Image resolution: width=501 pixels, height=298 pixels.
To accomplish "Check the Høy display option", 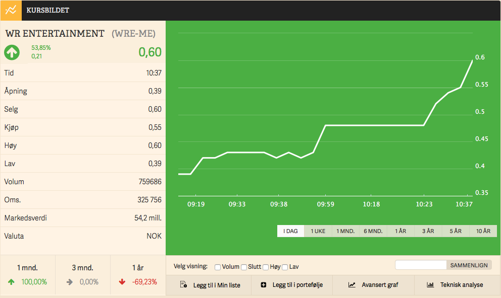I will click(x=266, y=267).
